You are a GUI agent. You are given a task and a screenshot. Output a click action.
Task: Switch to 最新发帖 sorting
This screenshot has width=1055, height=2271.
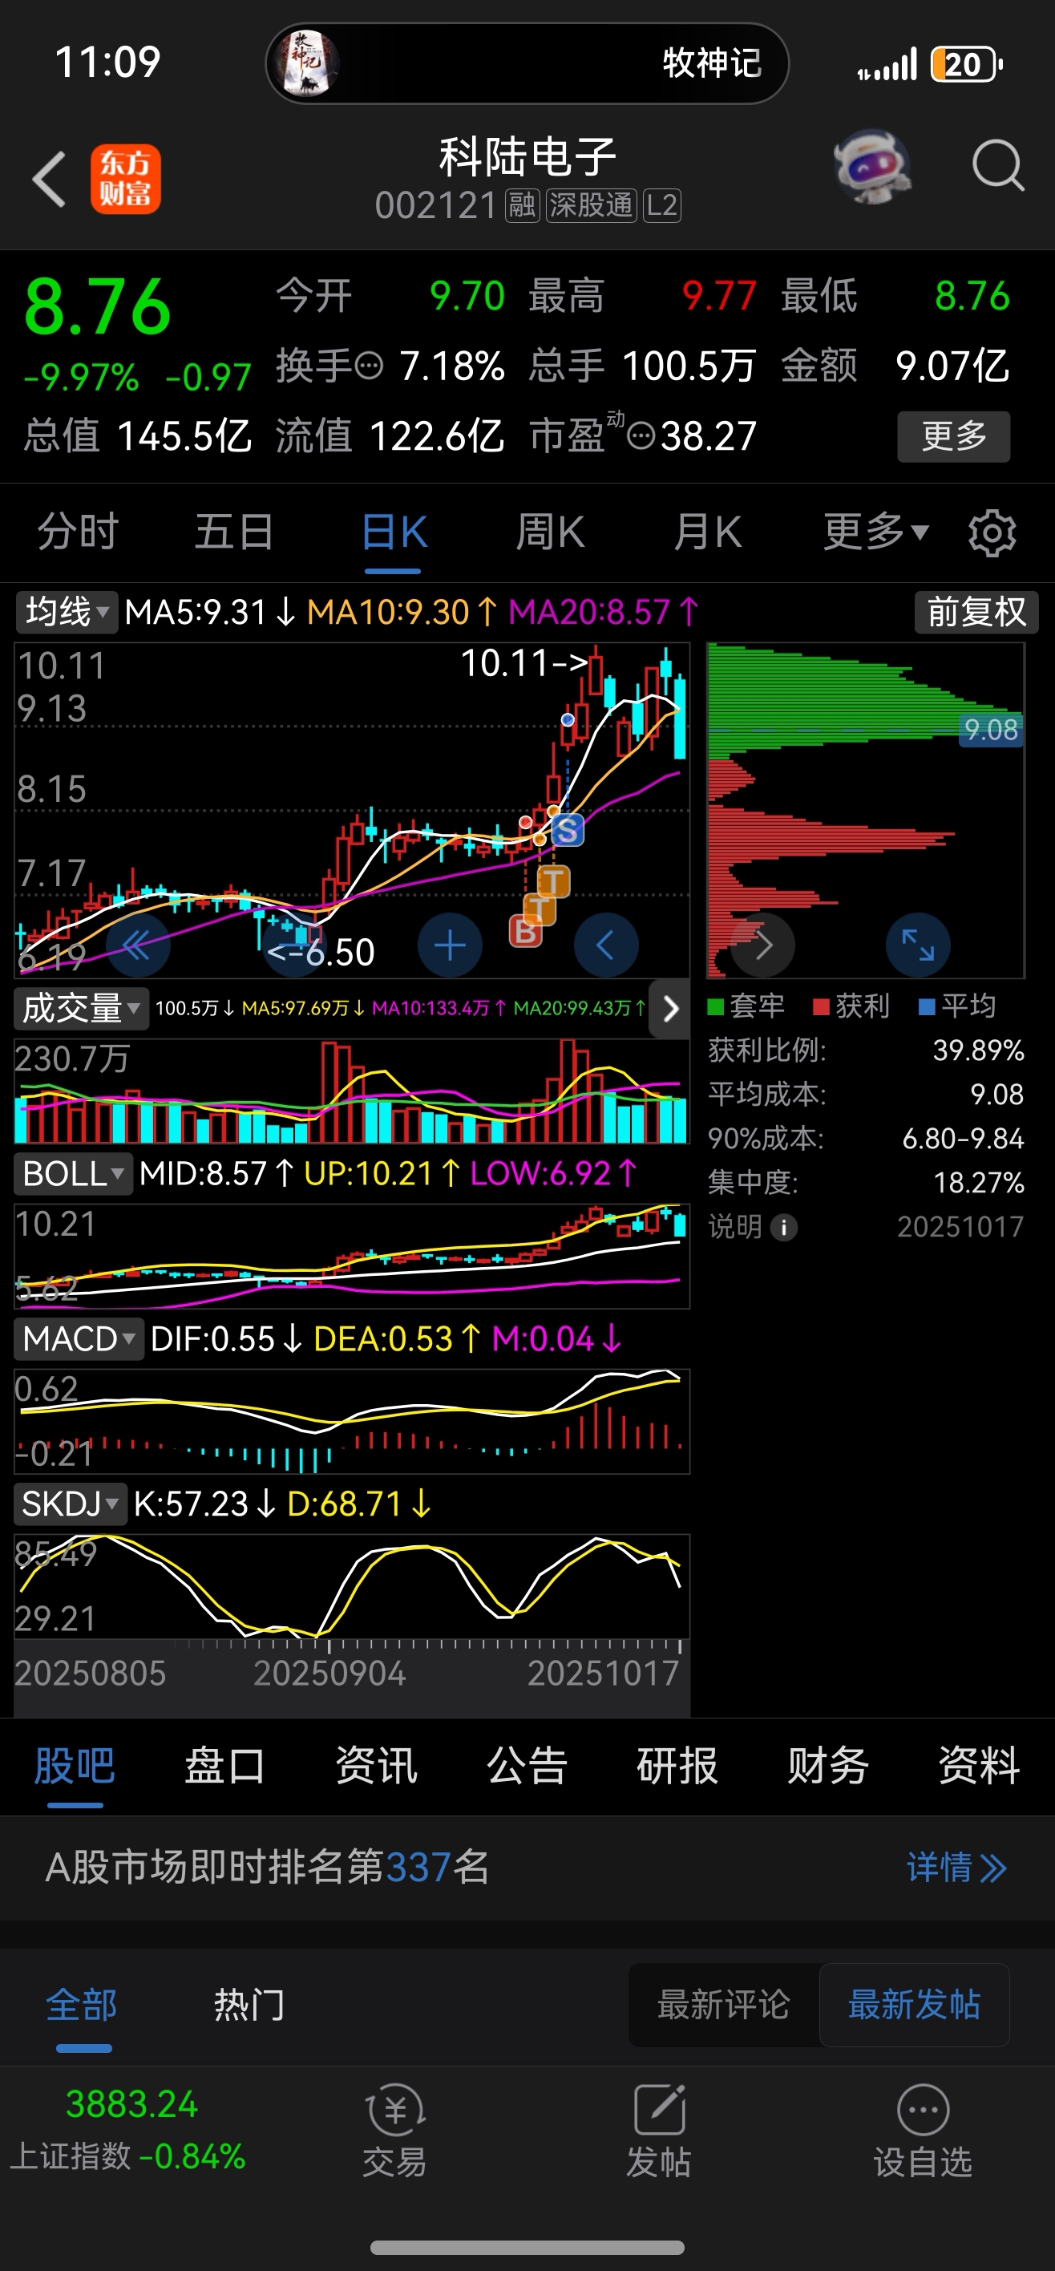point(914,2004)
